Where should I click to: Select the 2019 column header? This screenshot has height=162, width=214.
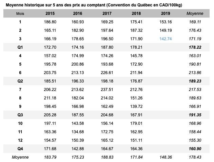click(x=166, y=14)
